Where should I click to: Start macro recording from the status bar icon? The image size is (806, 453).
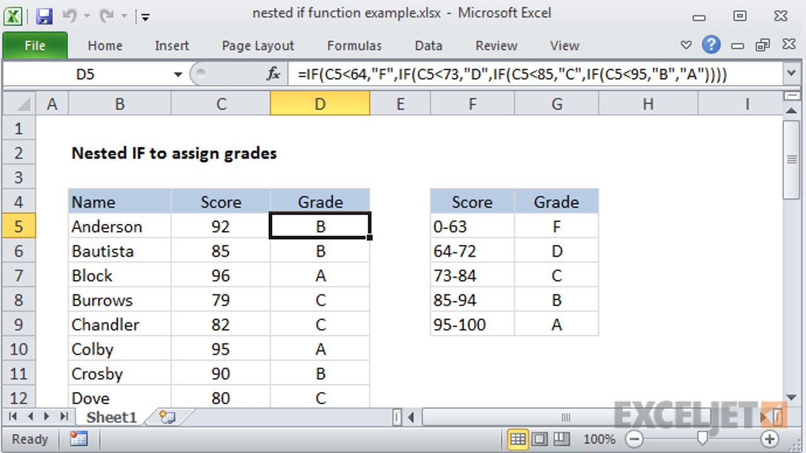pyautogui.click(x=78, y=439)
